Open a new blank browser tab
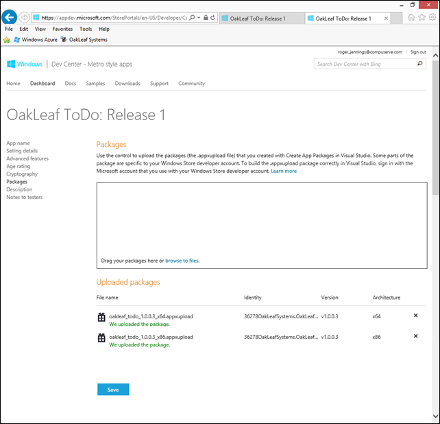 click(396, 19)
